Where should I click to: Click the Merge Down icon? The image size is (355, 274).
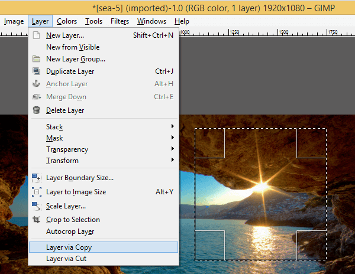coord(37,97)
